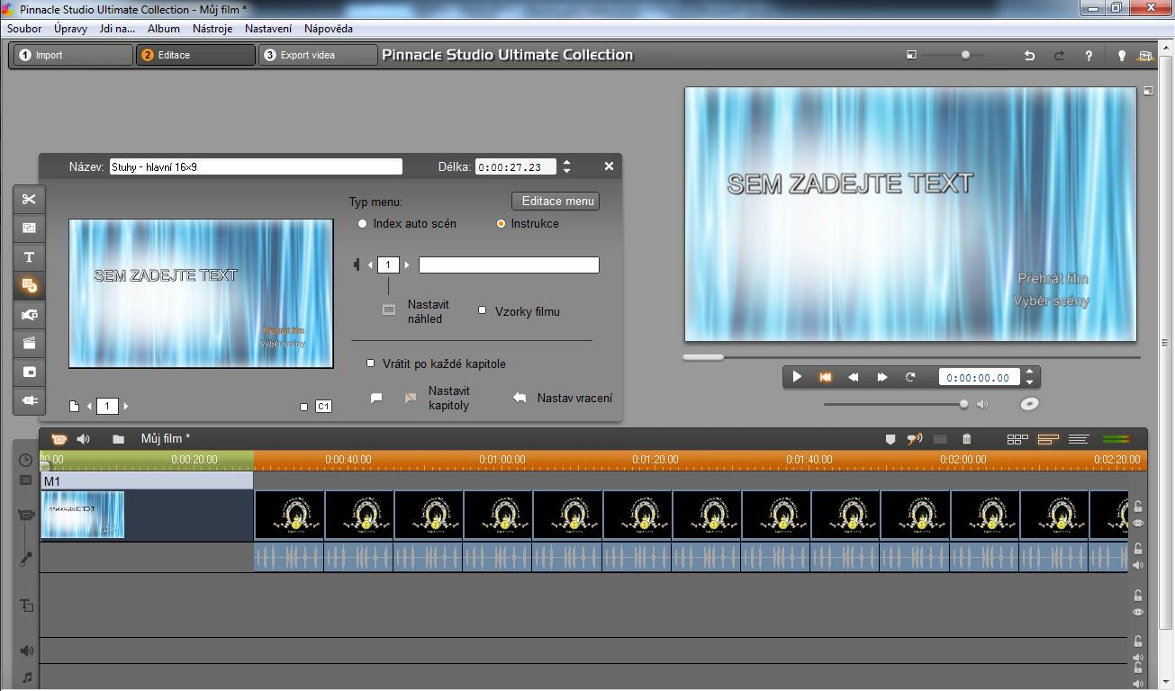
Task: Open the project folder icon beside Můj film
Action: tap(118, 439)
